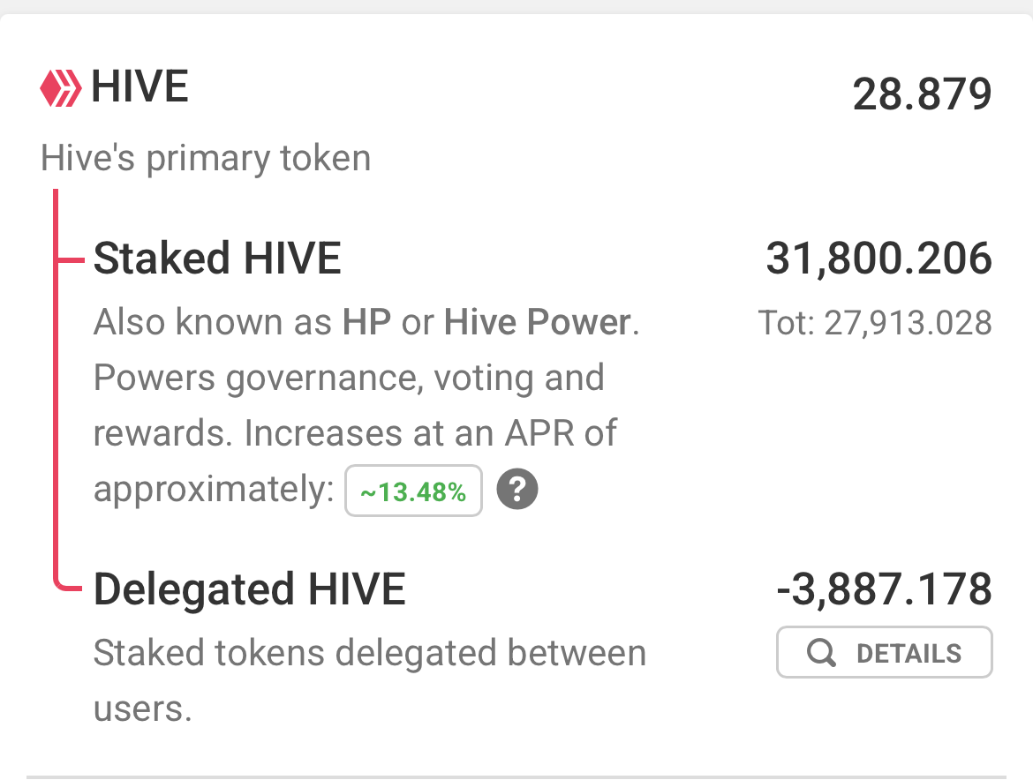Open the delegation DETAILS button
This screenshot has width=1033, height=780.
pyautogui.click(x=884, y=653)
